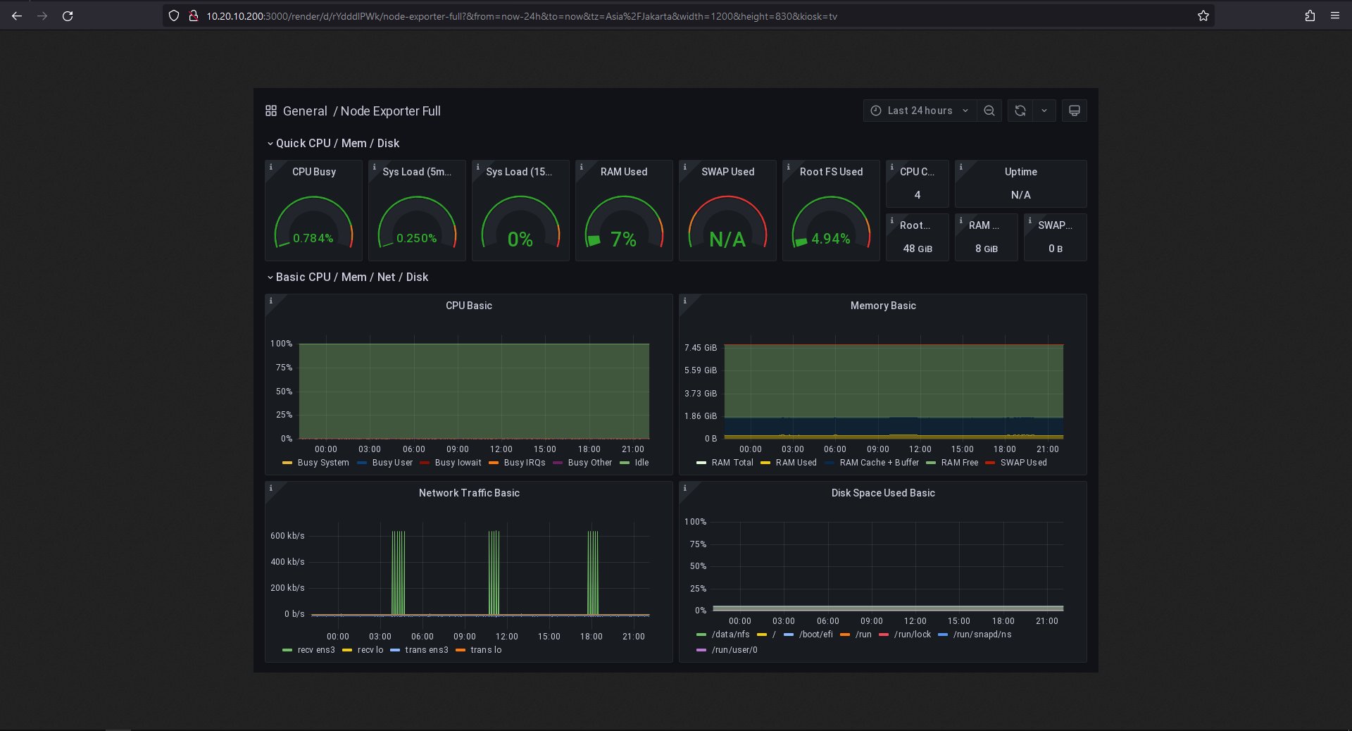The height and width of the screenshot is (731, 1352).
Task: Toggle the RAM Cache + Buffer legend series
Action: (880, 463)
